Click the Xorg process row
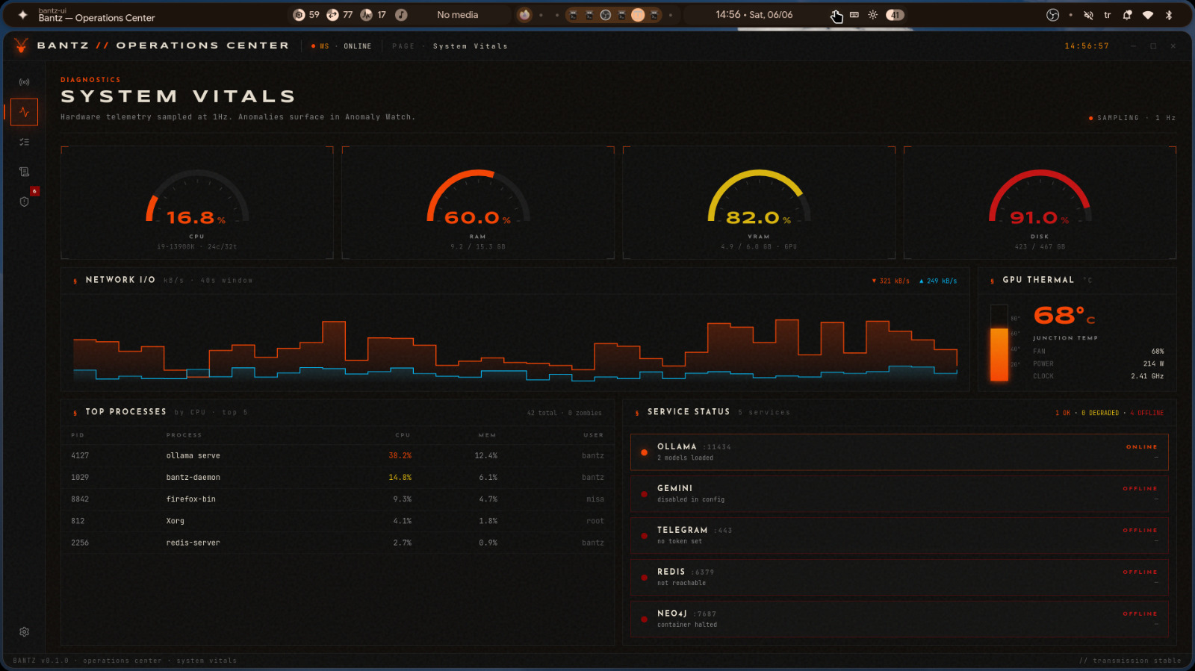 [x=338, y=521]
